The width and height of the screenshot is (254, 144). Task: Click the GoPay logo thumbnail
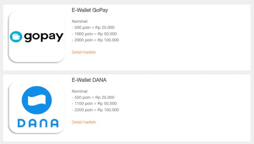[x=37, y=37]
